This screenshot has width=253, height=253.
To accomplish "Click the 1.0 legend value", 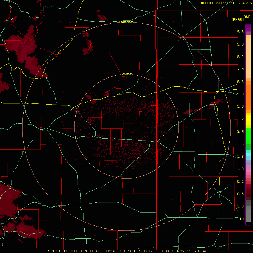I will point(240,169).
